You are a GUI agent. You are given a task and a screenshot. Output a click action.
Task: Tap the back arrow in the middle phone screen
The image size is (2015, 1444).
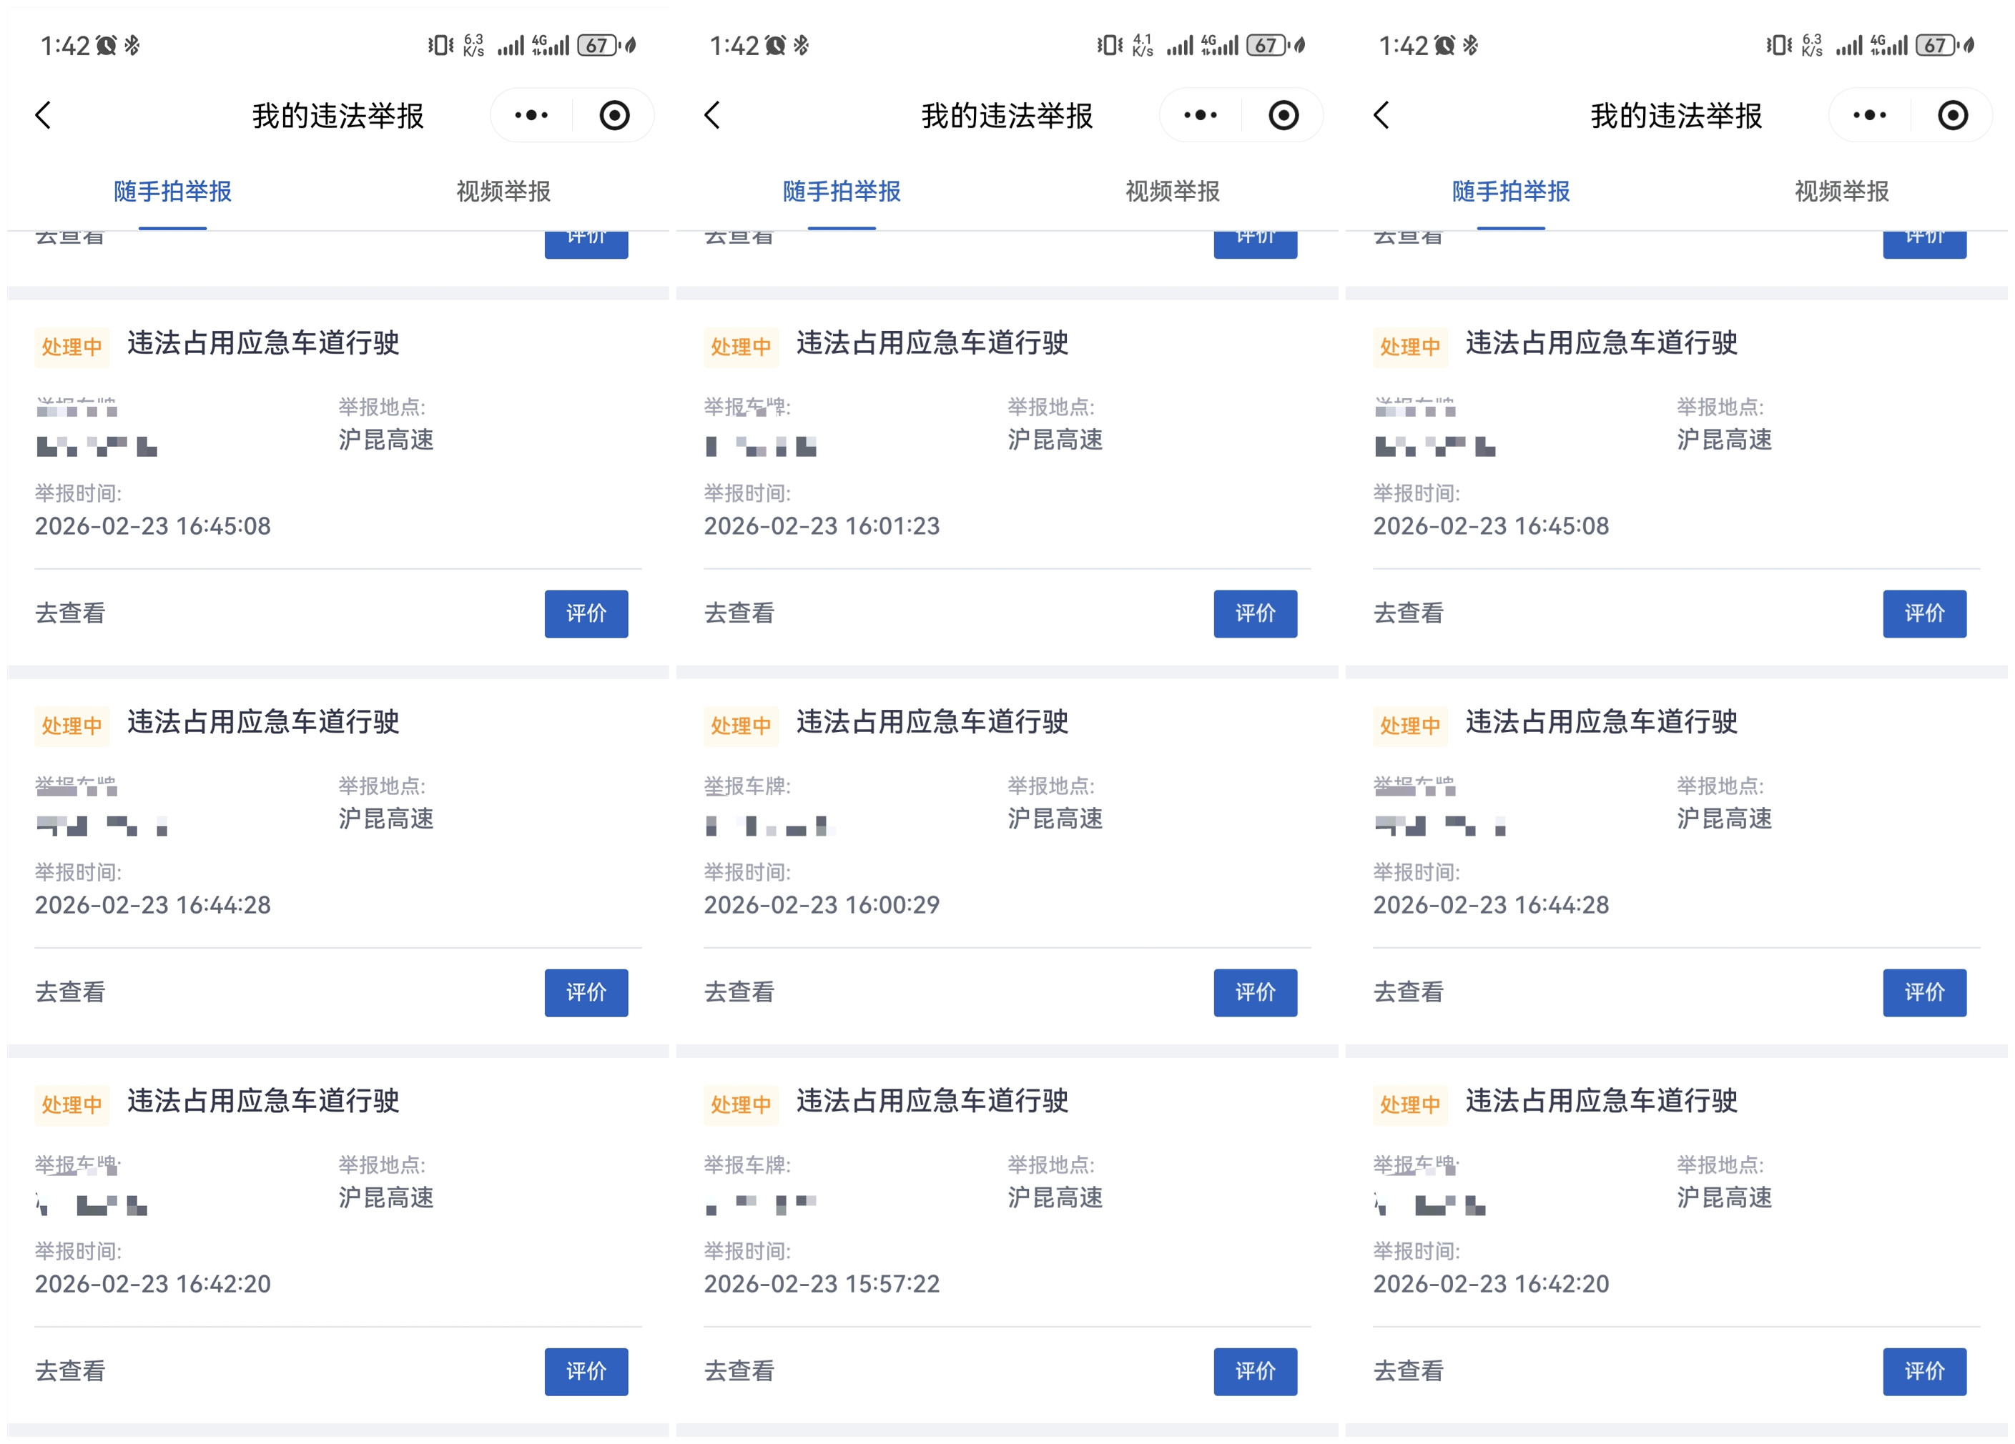click(712, 116)
